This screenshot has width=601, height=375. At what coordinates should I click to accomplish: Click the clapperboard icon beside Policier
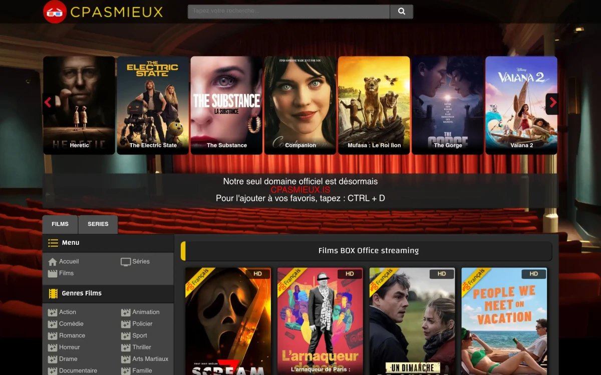[126, 324]
